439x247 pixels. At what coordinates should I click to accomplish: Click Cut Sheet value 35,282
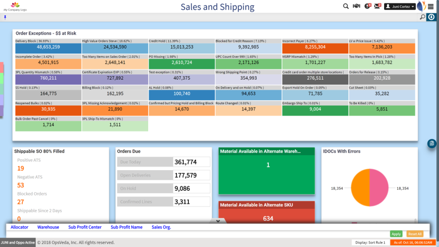tap(382, 94)
